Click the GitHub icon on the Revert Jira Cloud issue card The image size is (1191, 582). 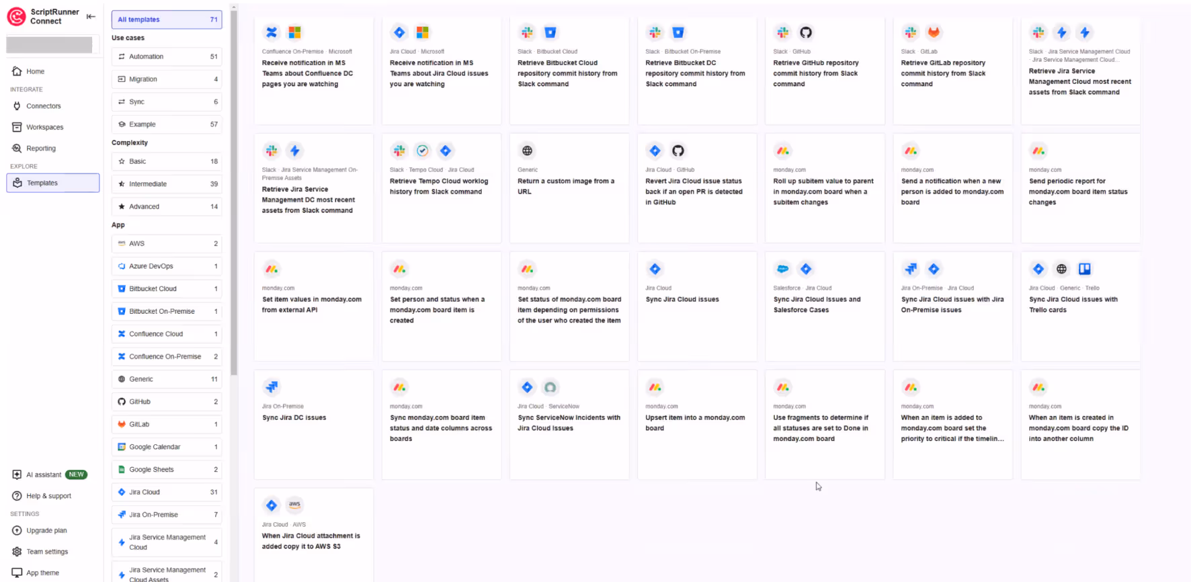pos(678,151)
